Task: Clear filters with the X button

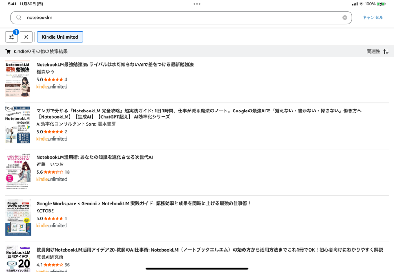Action: pyautogui.click(x=26, y=37)
